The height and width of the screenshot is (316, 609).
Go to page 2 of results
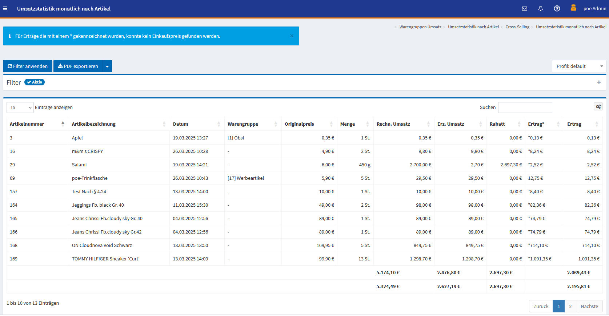coord(570,306)
